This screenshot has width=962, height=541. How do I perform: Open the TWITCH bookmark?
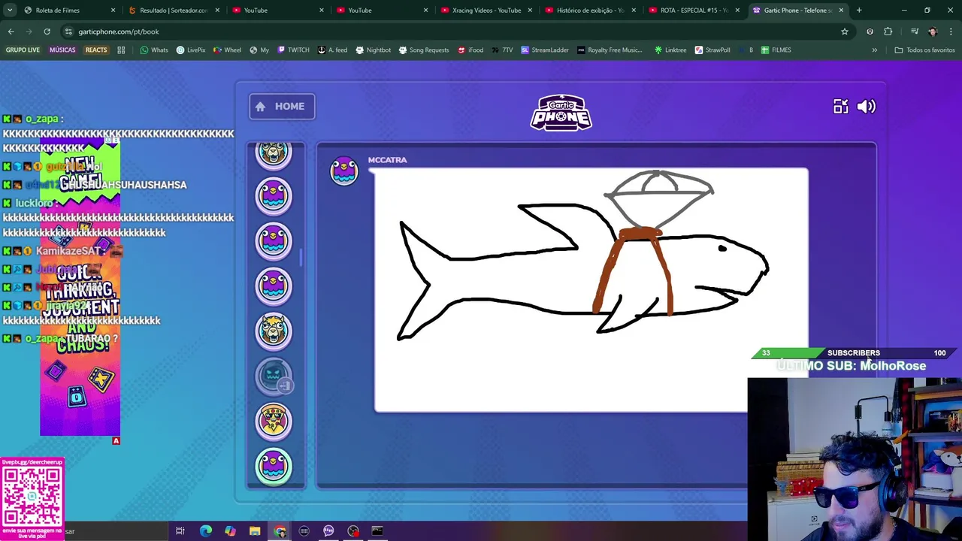pos(293,50)
